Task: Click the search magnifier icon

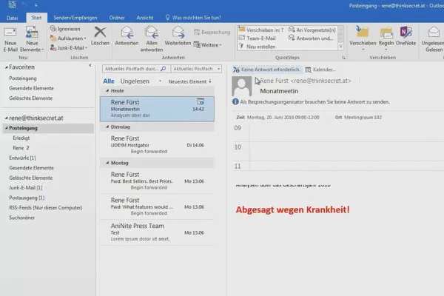Action: 164,69
